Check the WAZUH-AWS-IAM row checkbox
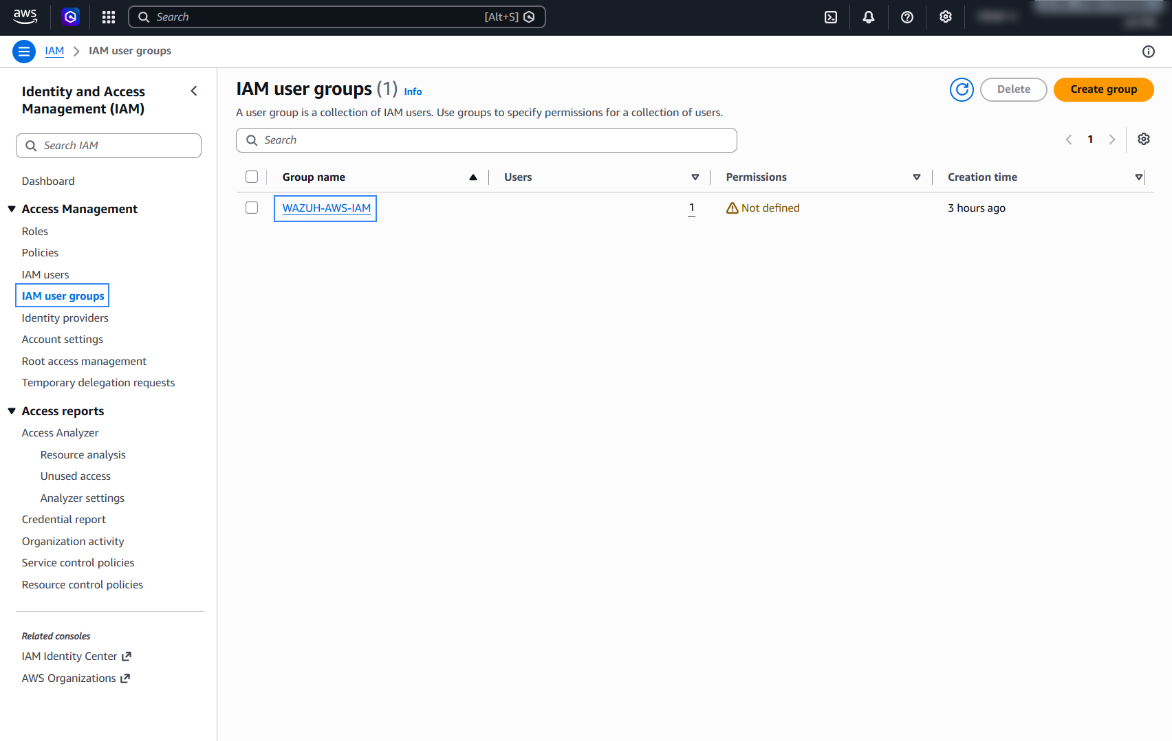The height and width of the screenshot is (741, 1172). [252, 208]
